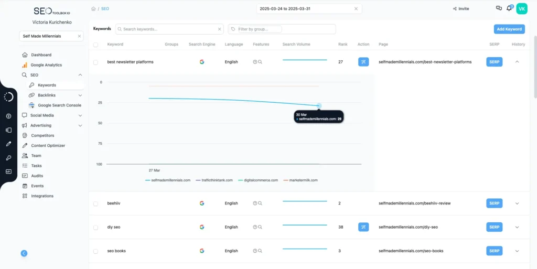Open the Self Made Millennials project field

tap(51, 36)
